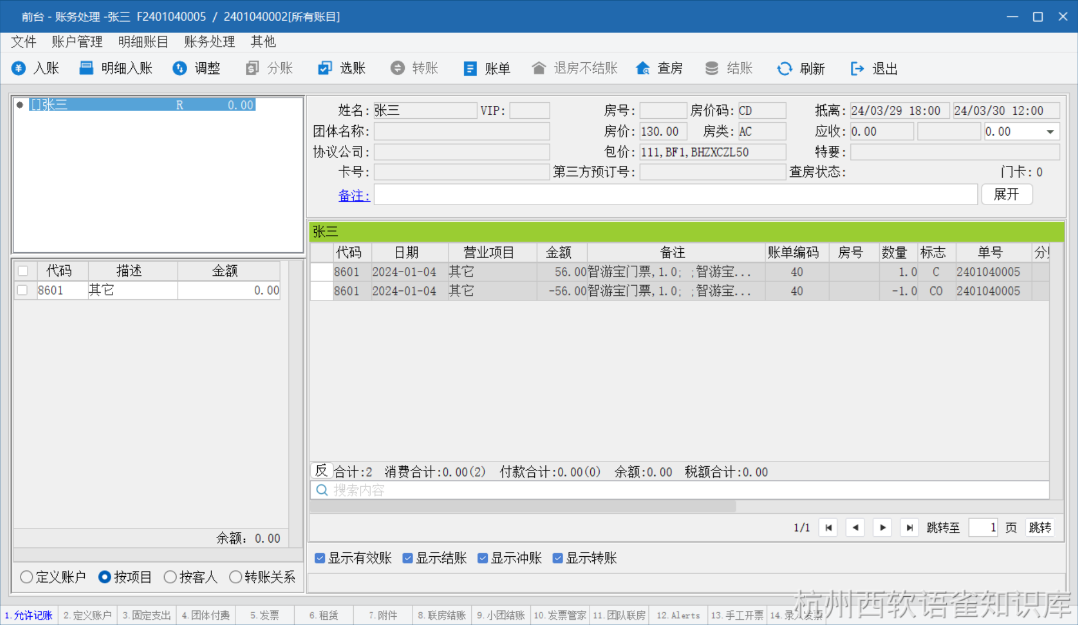This screenshot has height=625, width=1078.
Task: Switch to 3.固定支出 tab
Action: point(147,615)
